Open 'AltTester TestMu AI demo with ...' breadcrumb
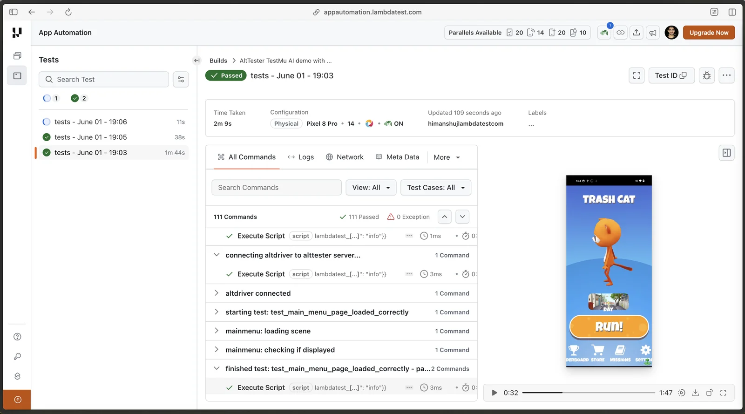The width and height of the screenshot is (745, 414). click(x=285, y=61)
